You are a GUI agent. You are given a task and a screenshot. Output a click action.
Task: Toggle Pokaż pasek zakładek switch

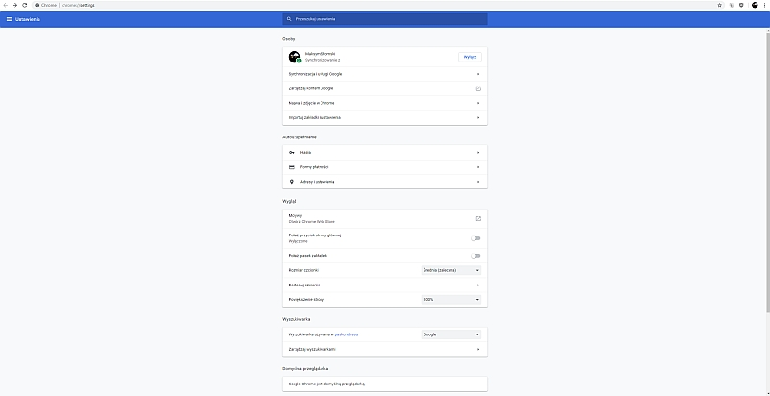(x=475, y=256)
